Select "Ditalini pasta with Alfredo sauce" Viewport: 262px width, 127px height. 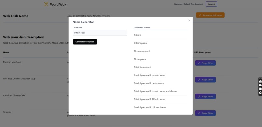click(150, 99)
